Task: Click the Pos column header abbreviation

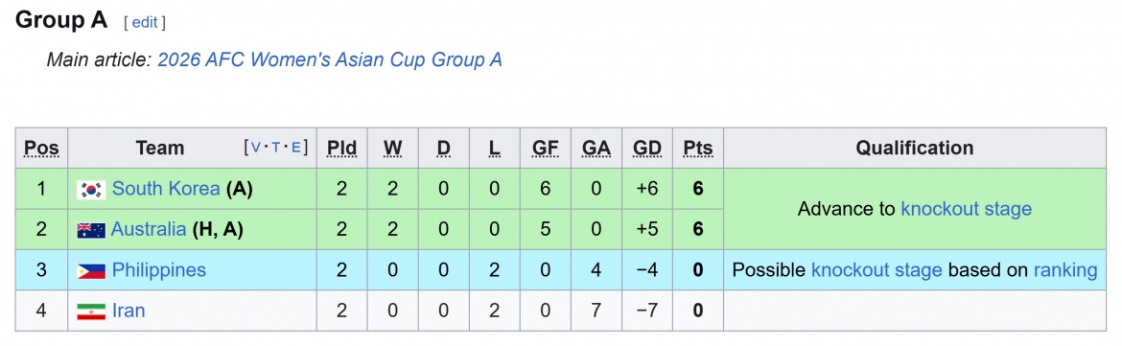Action: 41,149
